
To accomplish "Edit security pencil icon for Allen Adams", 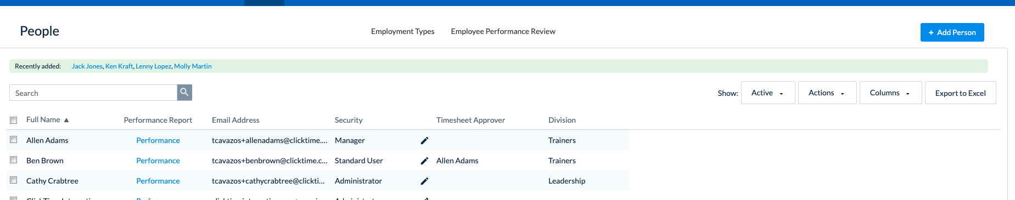I will [x=424, y=141].
